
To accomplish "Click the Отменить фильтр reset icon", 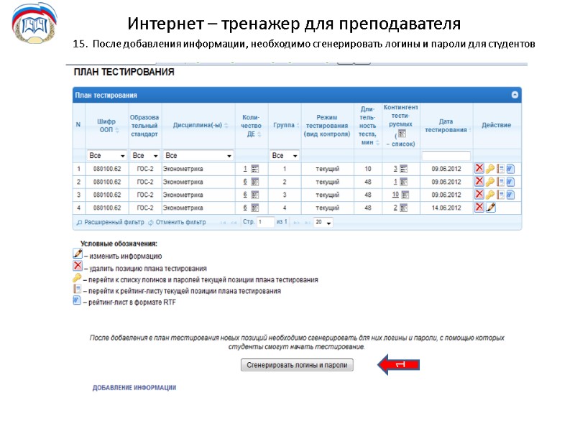I will pyautogui.click(x=150, y=223).
